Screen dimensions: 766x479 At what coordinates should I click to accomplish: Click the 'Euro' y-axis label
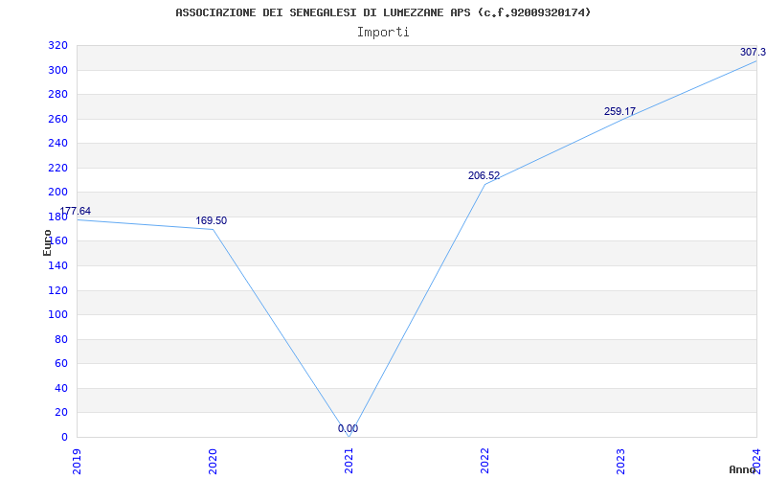[x=47, y=242]
